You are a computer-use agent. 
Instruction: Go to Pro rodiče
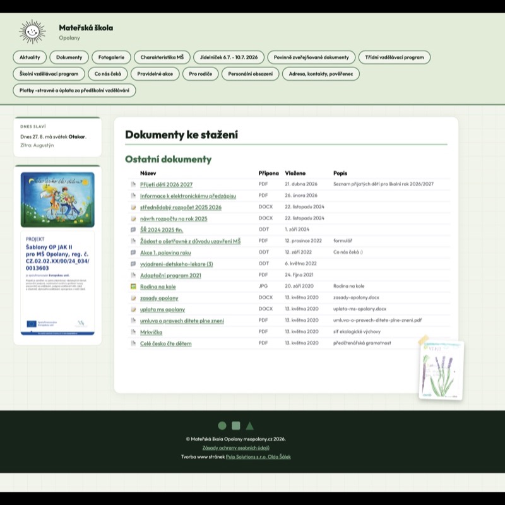coord(200,74)
